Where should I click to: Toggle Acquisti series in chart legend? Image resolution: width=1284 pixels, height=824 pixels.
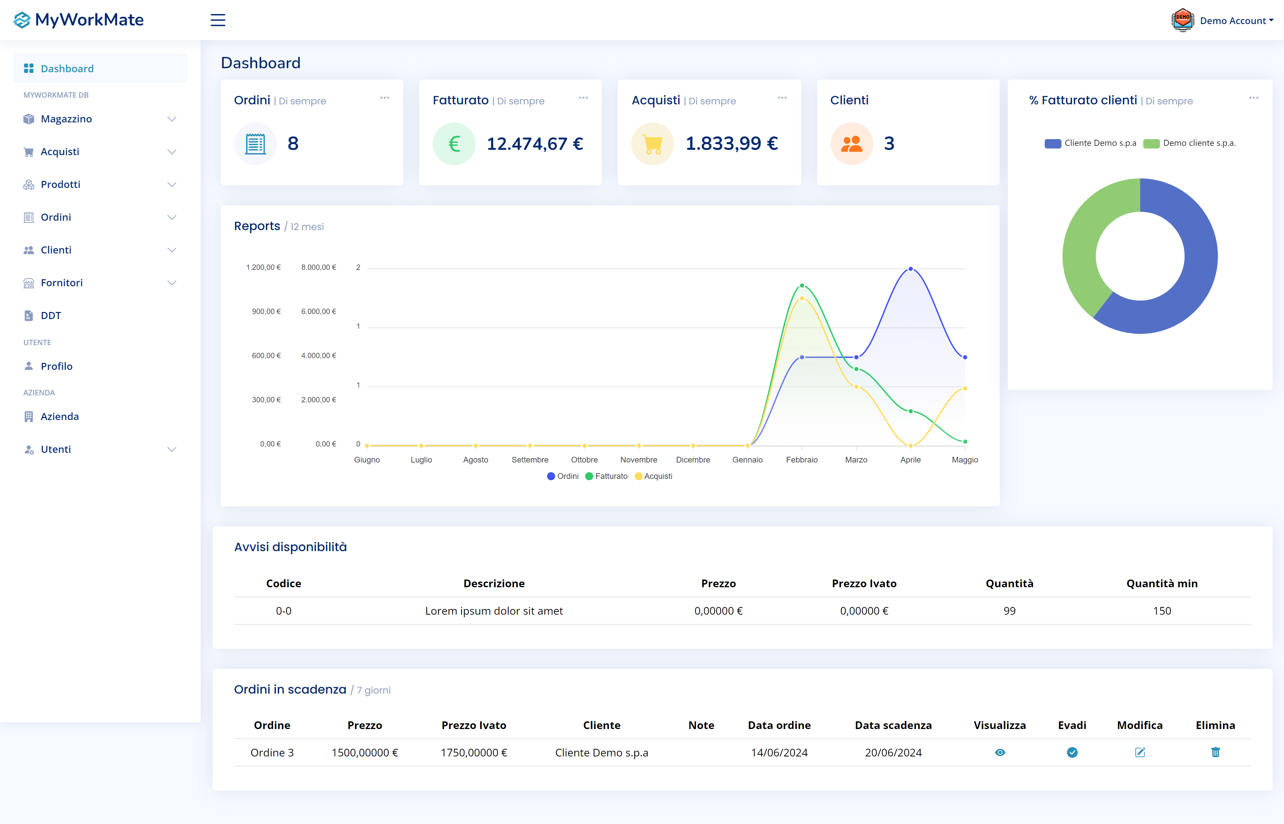tap(653, 476)
